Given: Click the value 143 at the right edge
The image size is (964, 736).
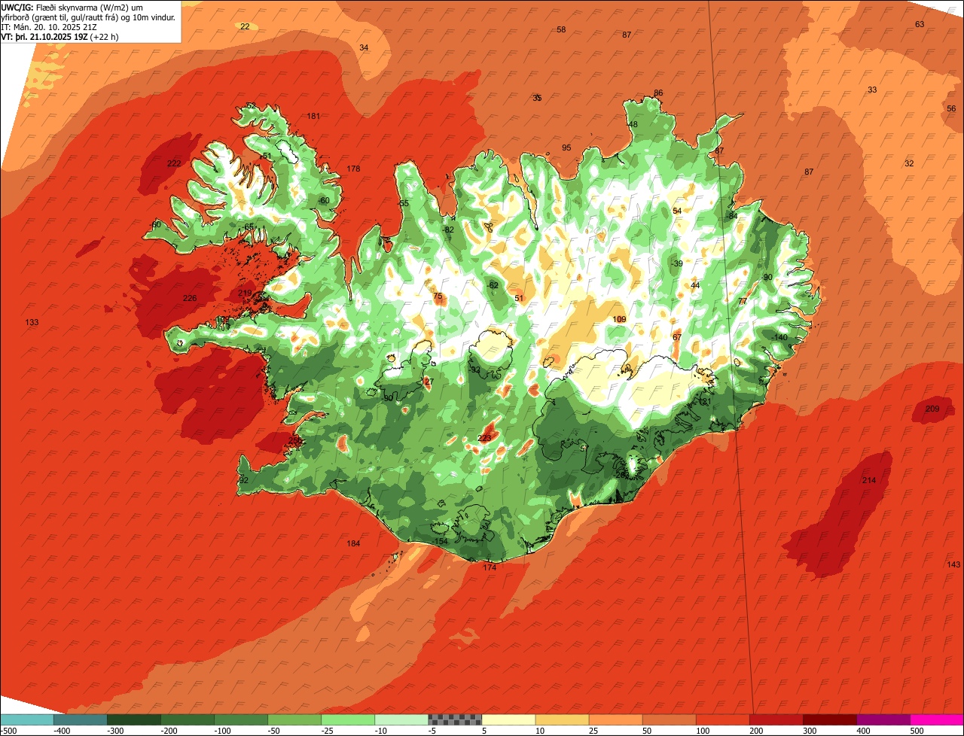Looking at the screenshot, I should click(953, 564).
